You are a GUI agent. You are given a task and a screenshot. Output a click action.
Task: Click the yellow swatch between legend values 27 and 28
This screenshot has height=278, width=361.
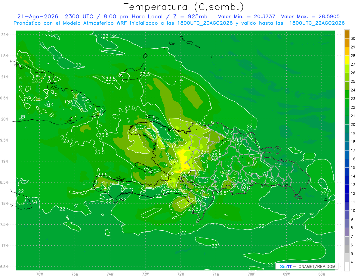coord(347,60)
